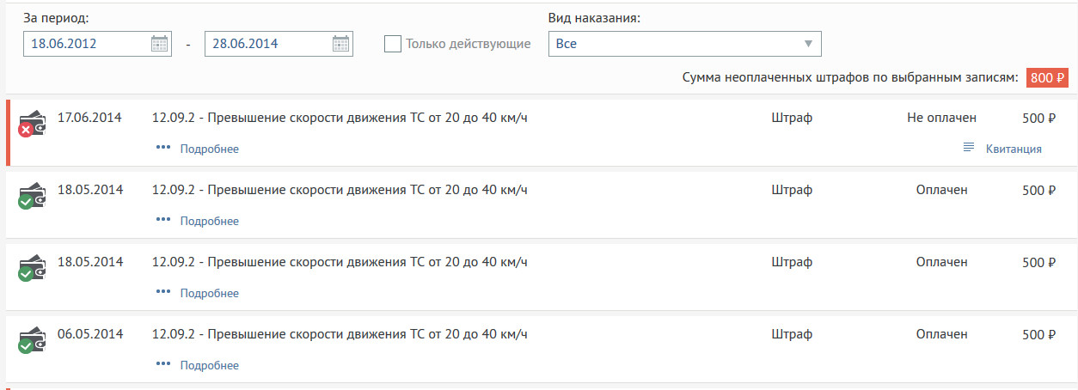The height and width of the screenshot is (390, 1078).
Task: Click the 'Только действующие' label text
Action: [468, 44]
